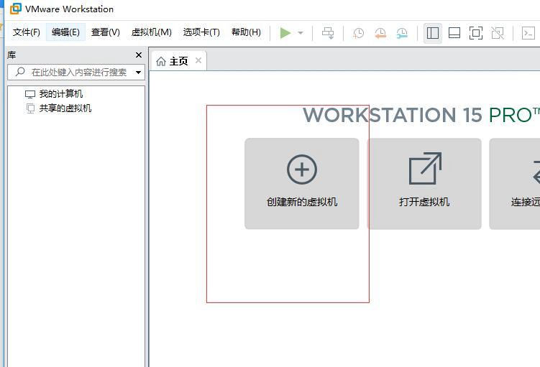Screen dimensions: 540x367
Task: Open the power options dropdown arrow
Action: click(301, 33)
